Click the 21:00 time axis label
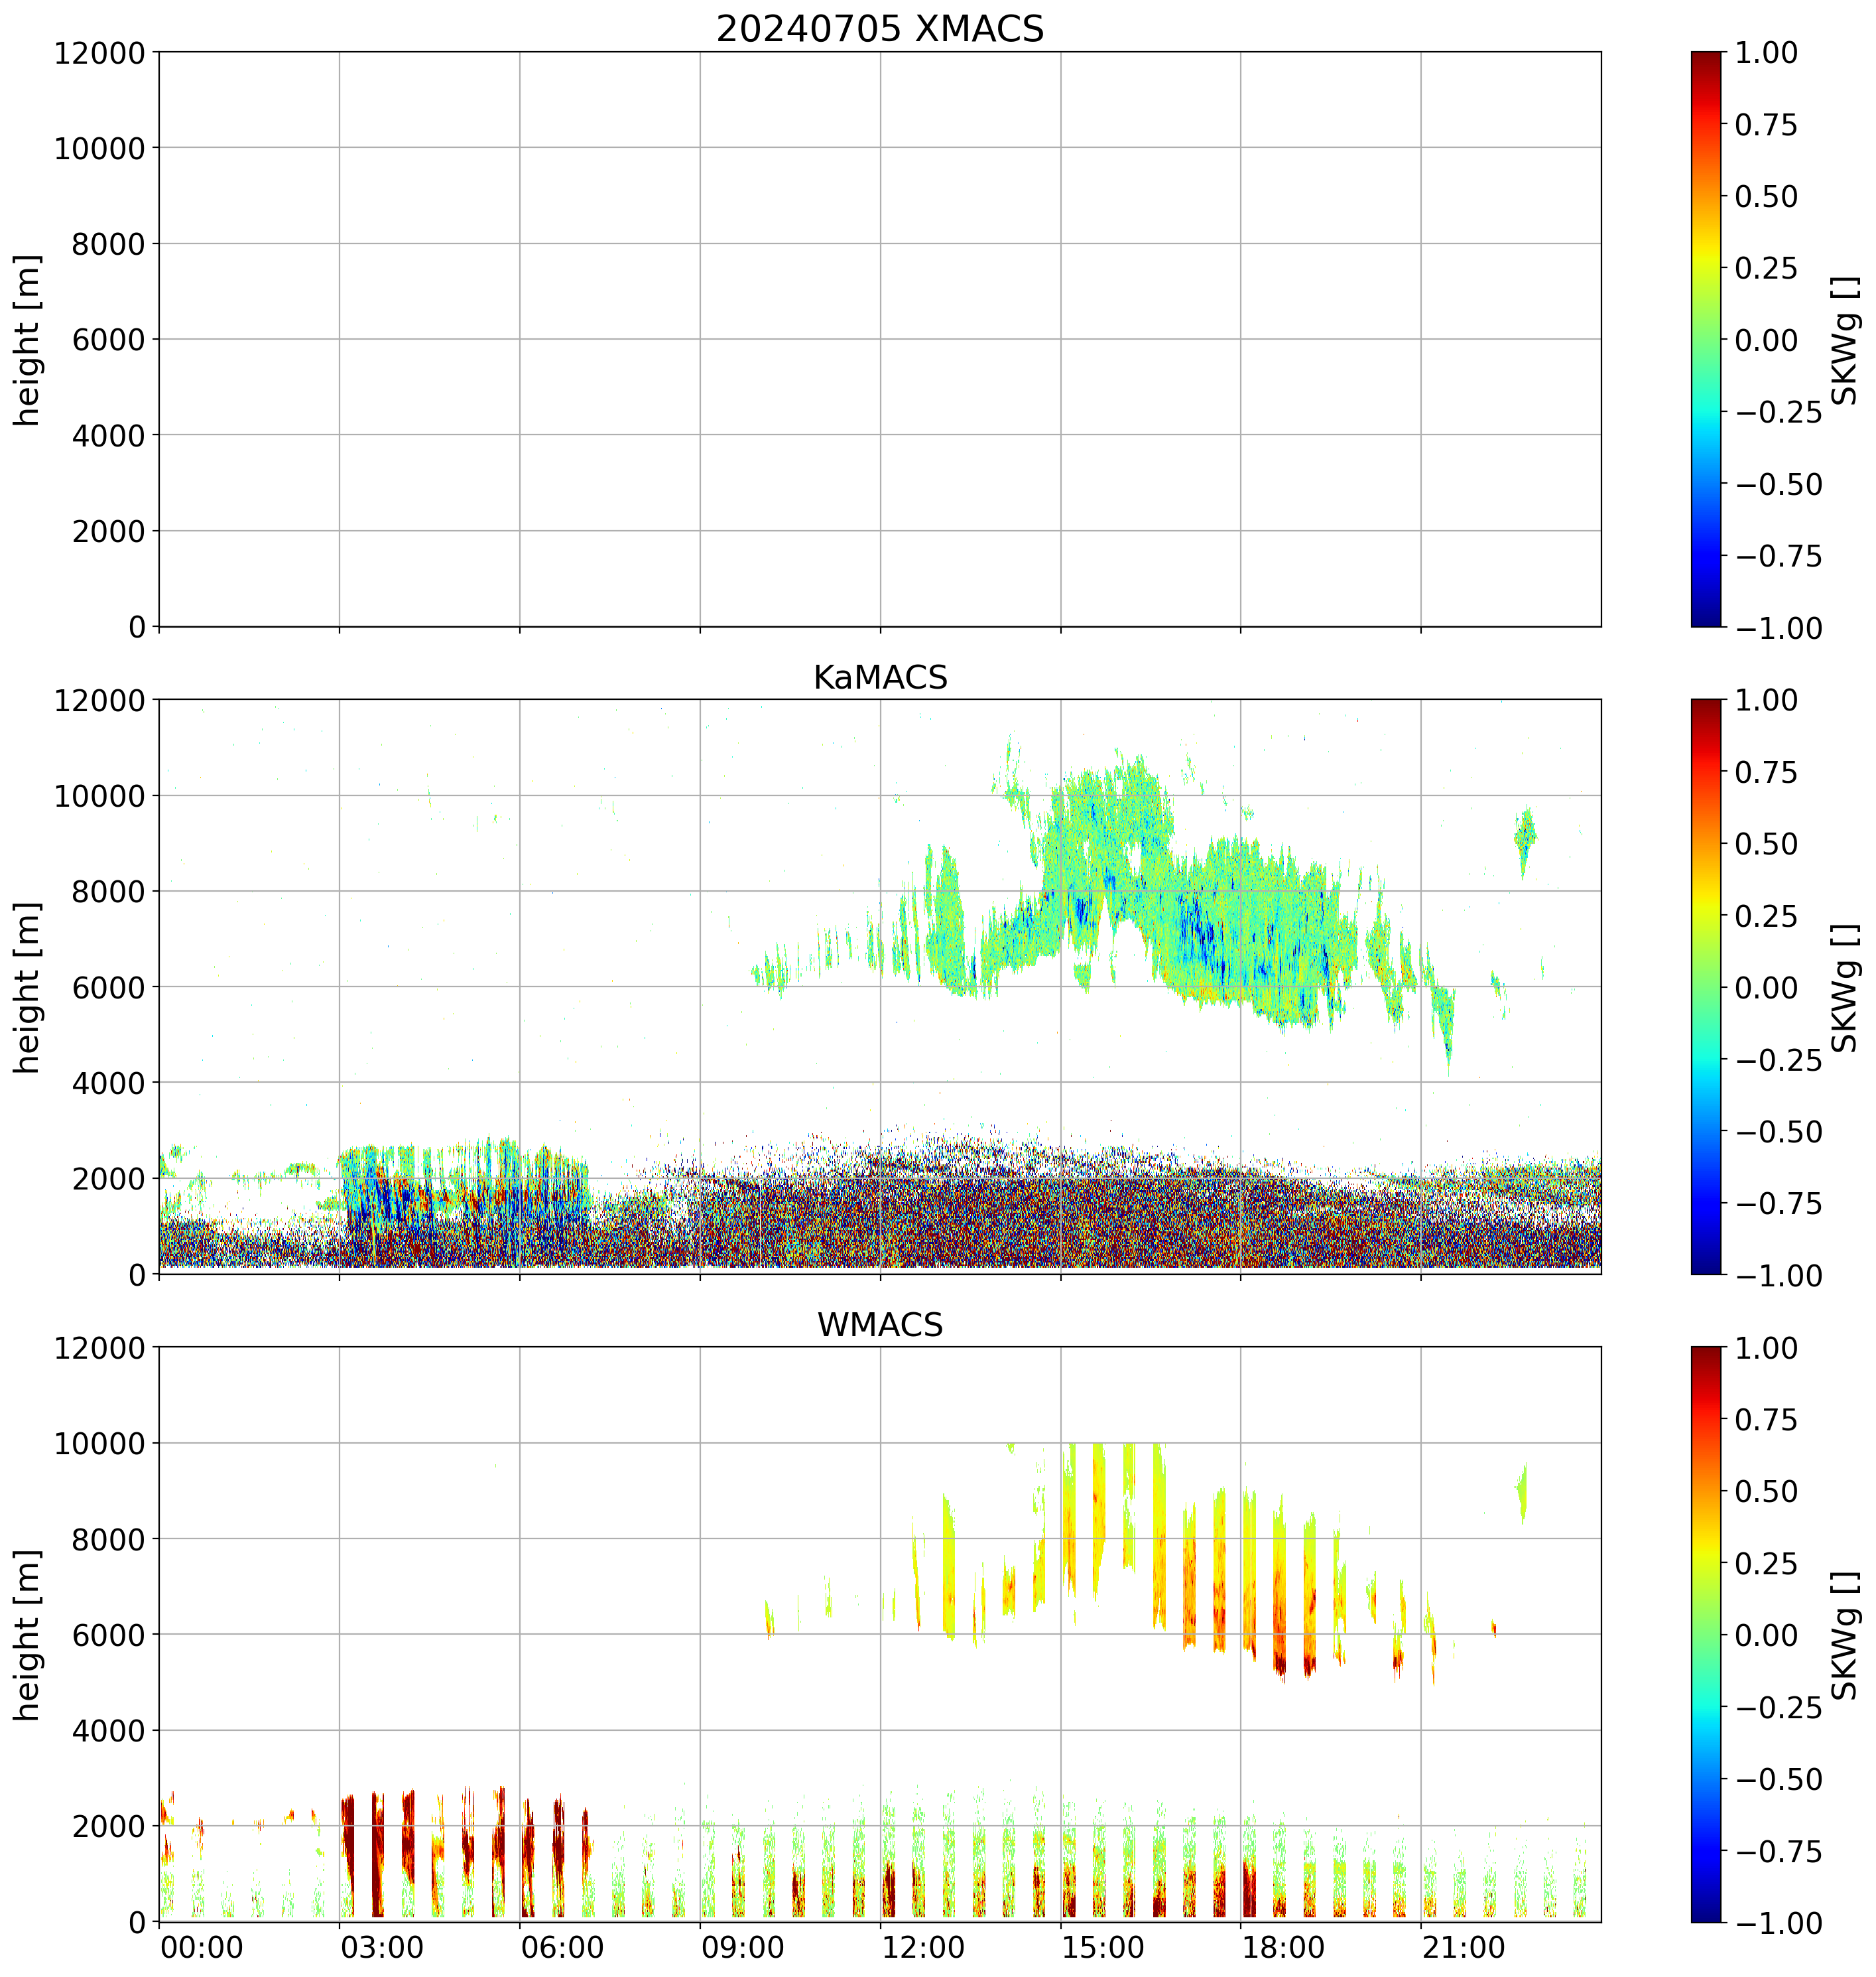The width and height of the screenshot is (1876, 1977). point(1464,1948)
